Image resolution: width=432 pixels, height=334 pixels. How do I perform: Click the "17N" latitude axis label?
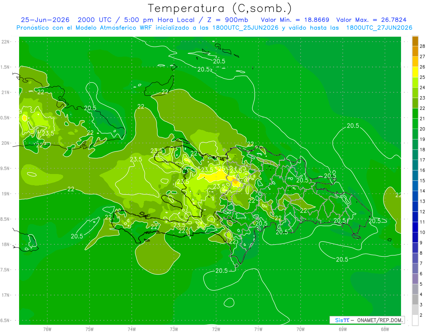(x=6, y=295)
